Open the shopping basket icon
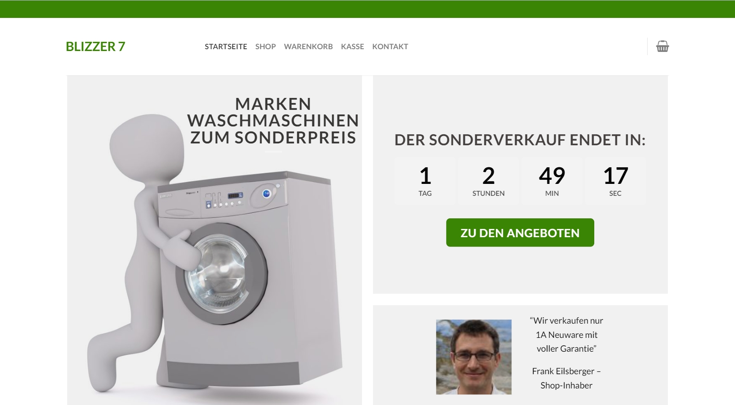Viewport: 735px width, 405px height. (662, 46)
